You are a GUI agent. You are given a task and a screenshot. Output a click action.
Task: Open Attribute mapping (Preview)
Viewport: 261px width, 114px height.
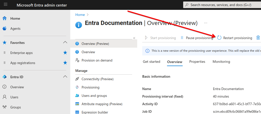click(102, 104)
